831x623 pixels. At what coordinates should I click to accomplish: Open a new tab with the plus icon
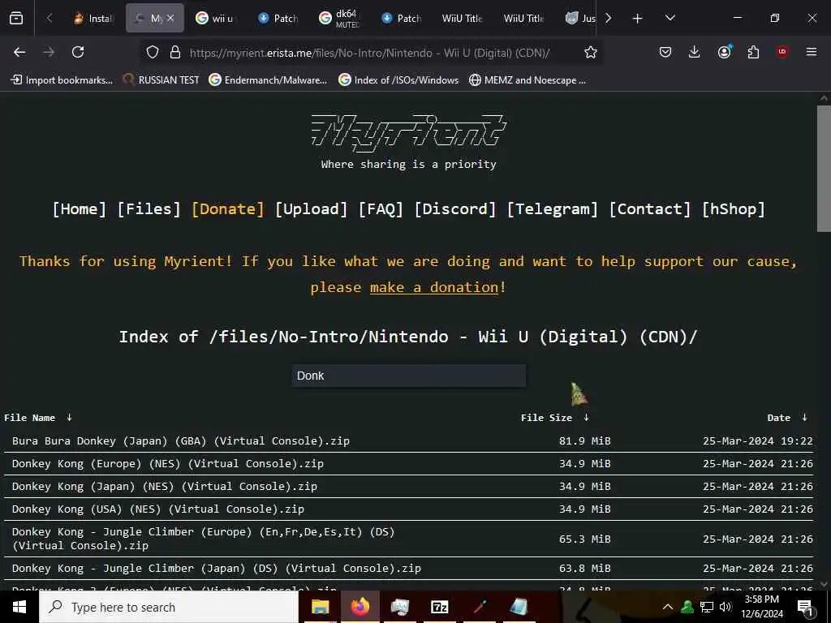point(638,19)
